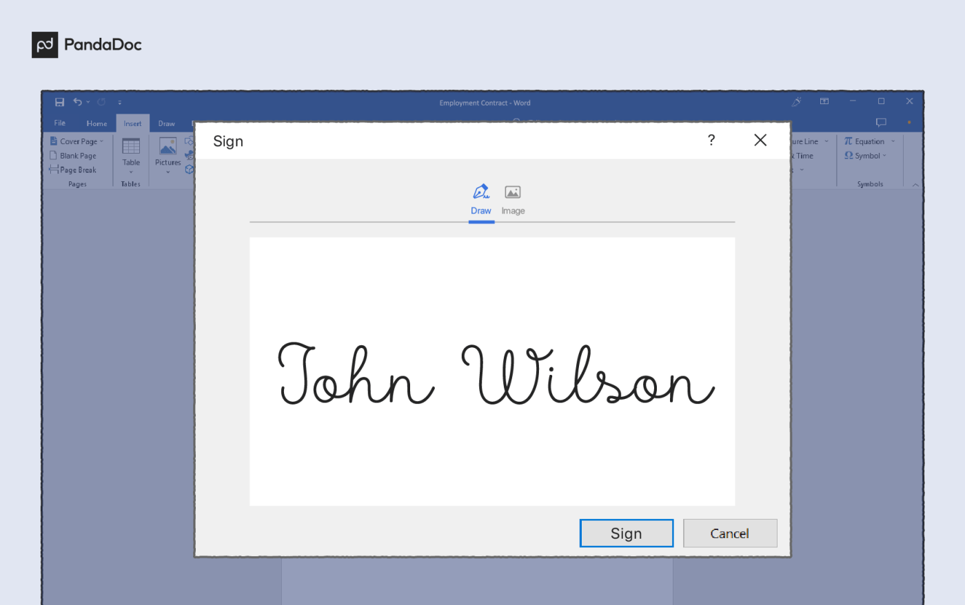Screen dimensions: 965x605
Task: Undo the last action in Word
Action: click(x=77, y=102)
